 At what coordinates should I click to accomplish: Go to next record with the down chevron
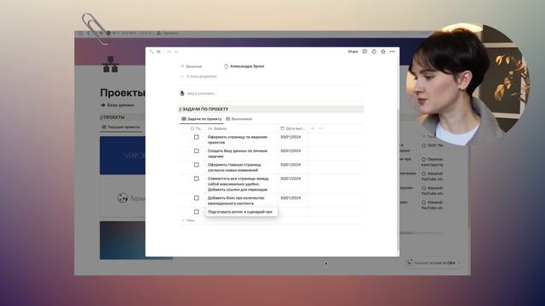point(176,52)
